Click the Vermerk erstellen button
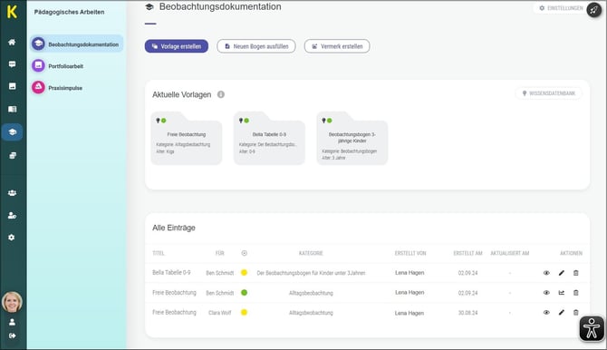The width and height of the screenshot is (607, 350). click(x=337, y=46)
